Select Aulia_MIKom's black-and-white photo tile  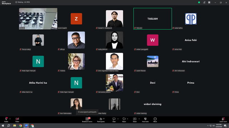[x=114, y=40]
